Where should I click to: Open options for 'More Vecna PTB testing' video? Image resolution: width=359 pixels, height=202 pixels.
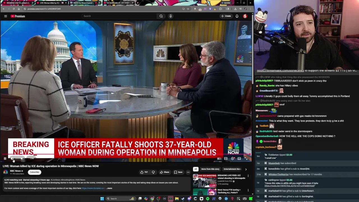pyautogui.click(x=248, y=190)
